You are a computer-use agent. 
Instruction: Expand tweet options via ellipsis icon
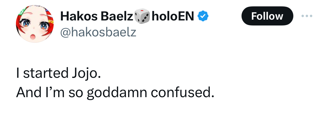click(x=307, y=16)
